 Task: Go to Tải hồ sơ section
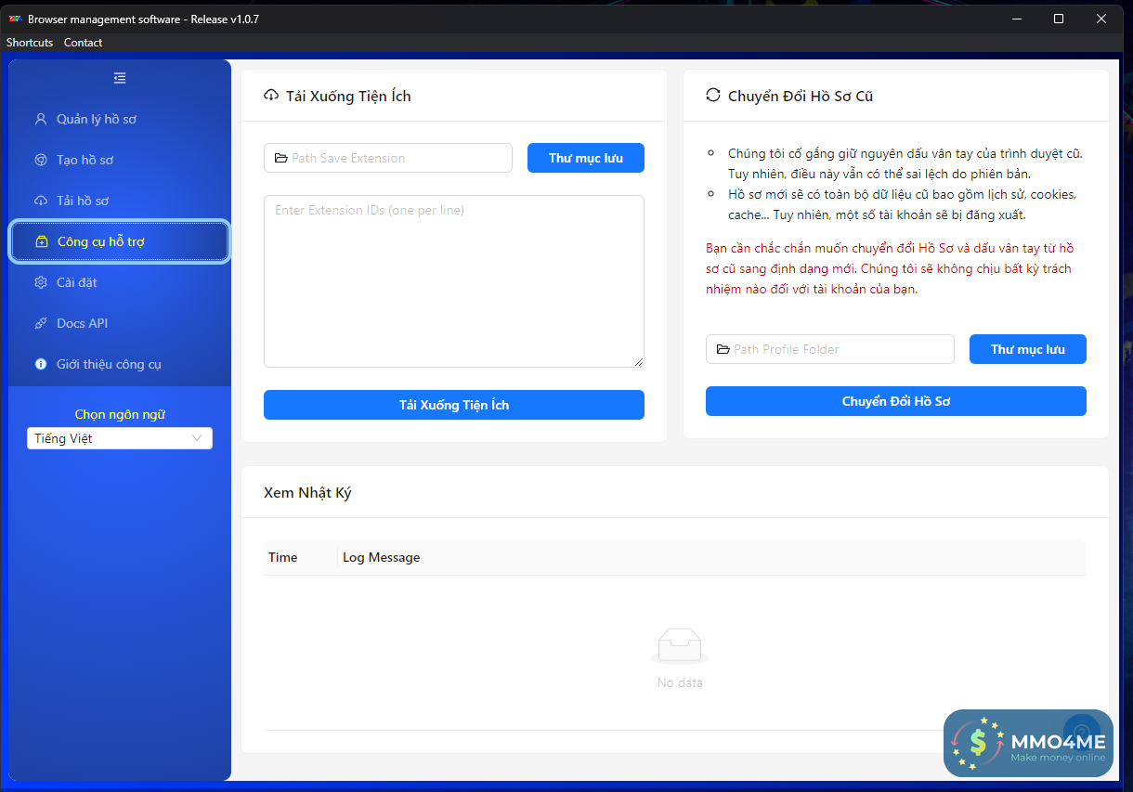[120, 201]
